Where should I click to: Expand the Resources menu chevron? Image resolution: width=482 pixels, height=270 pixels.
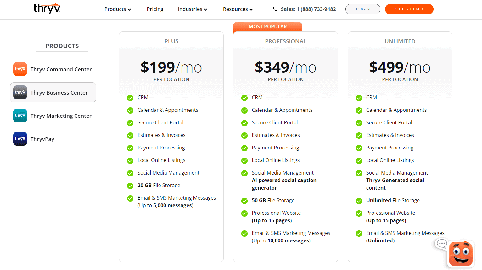(251, 9)
